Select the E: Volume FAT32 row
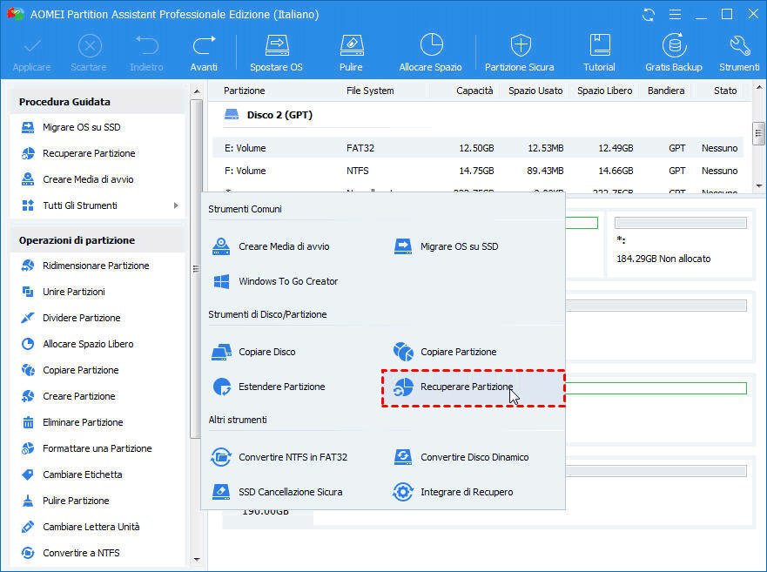This screenshot has height=572, width=767. 478,148
